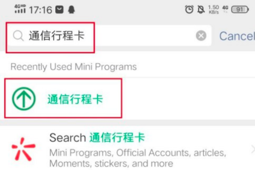The width and height of the screenshot is (255, 170).
Task: Tap the alarm clock status icon
Action: (x=189, y=9)
